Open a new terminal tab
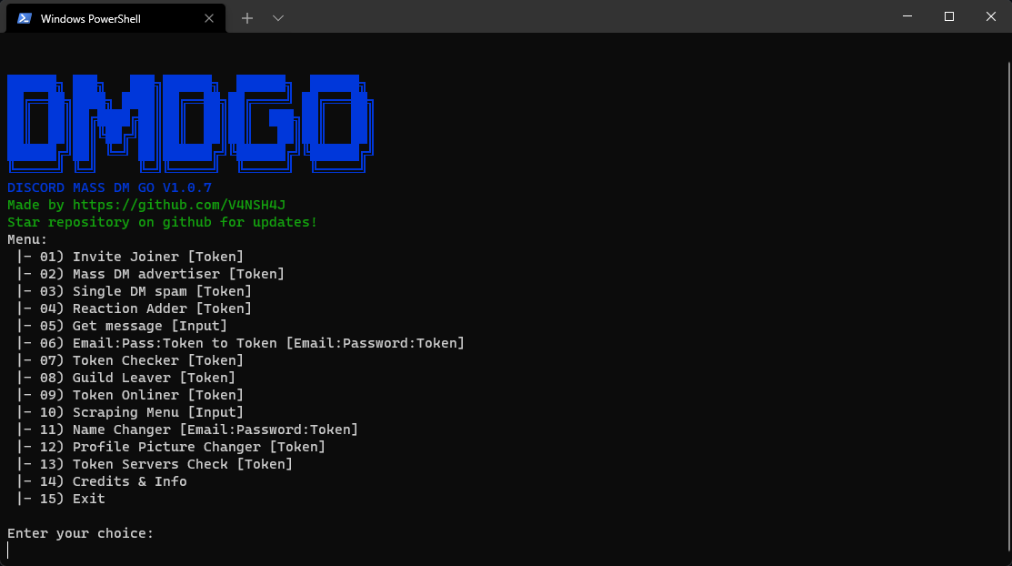Screen dimensions: 1012x566 click(247, 18)
